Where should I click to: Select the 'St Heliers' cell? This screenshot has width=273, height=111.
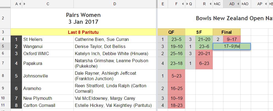pyautogui.click(x=48, y=39)
